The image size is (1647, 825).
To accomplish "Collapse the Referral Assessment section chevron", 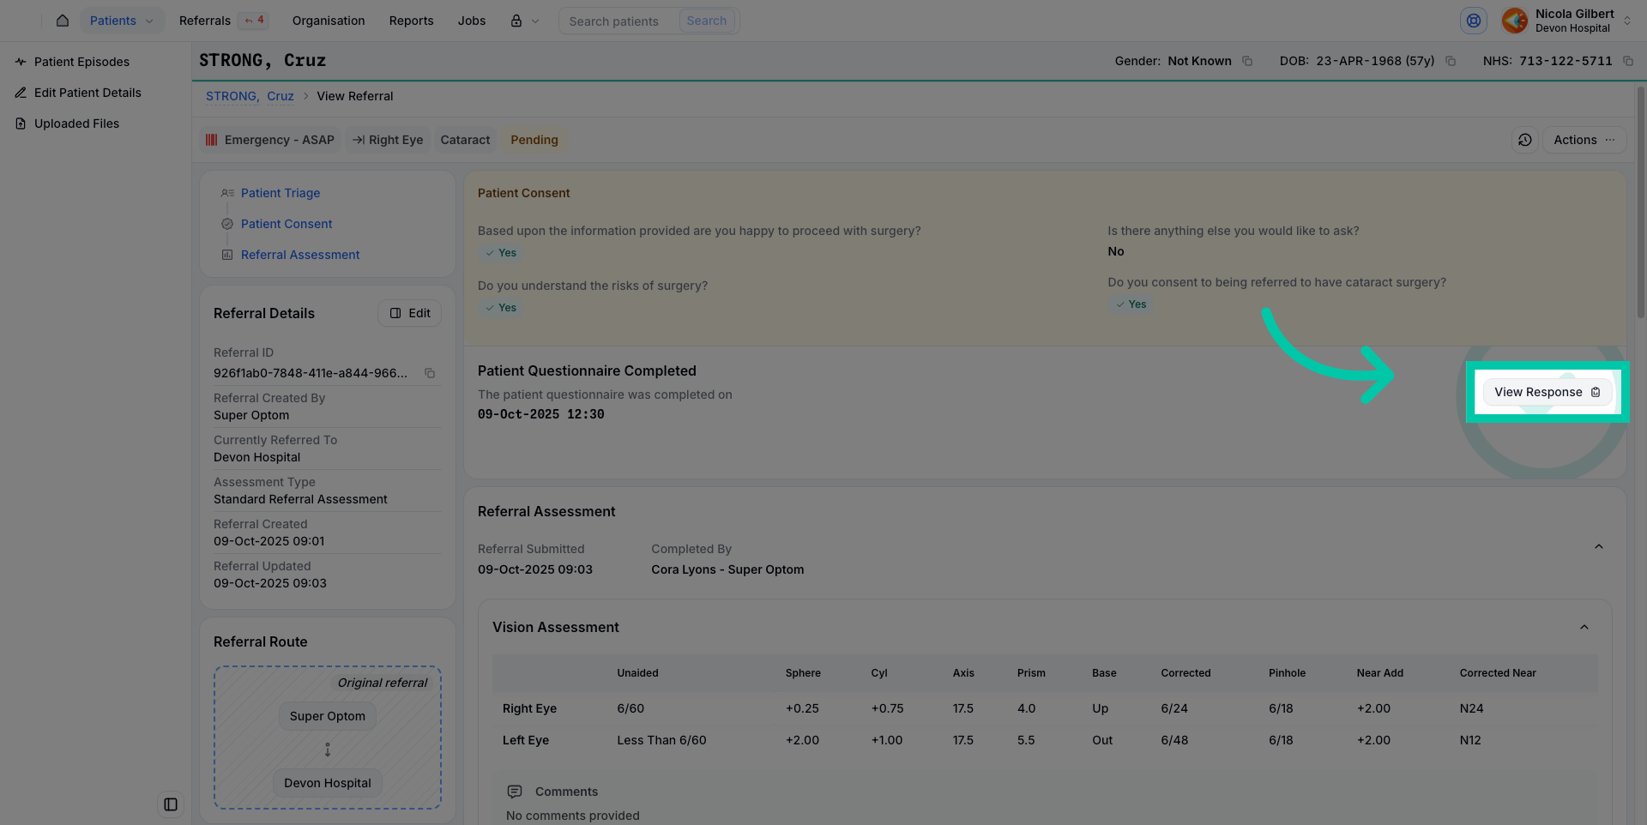I will (1599, 547).
